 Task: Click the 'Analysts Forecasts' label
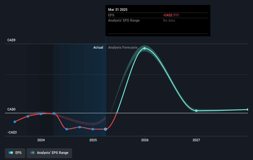(x=123, y=47)
